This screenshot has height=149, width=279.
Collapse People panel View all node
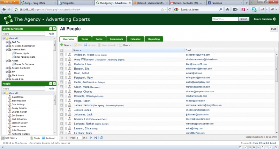click(3, 93)
